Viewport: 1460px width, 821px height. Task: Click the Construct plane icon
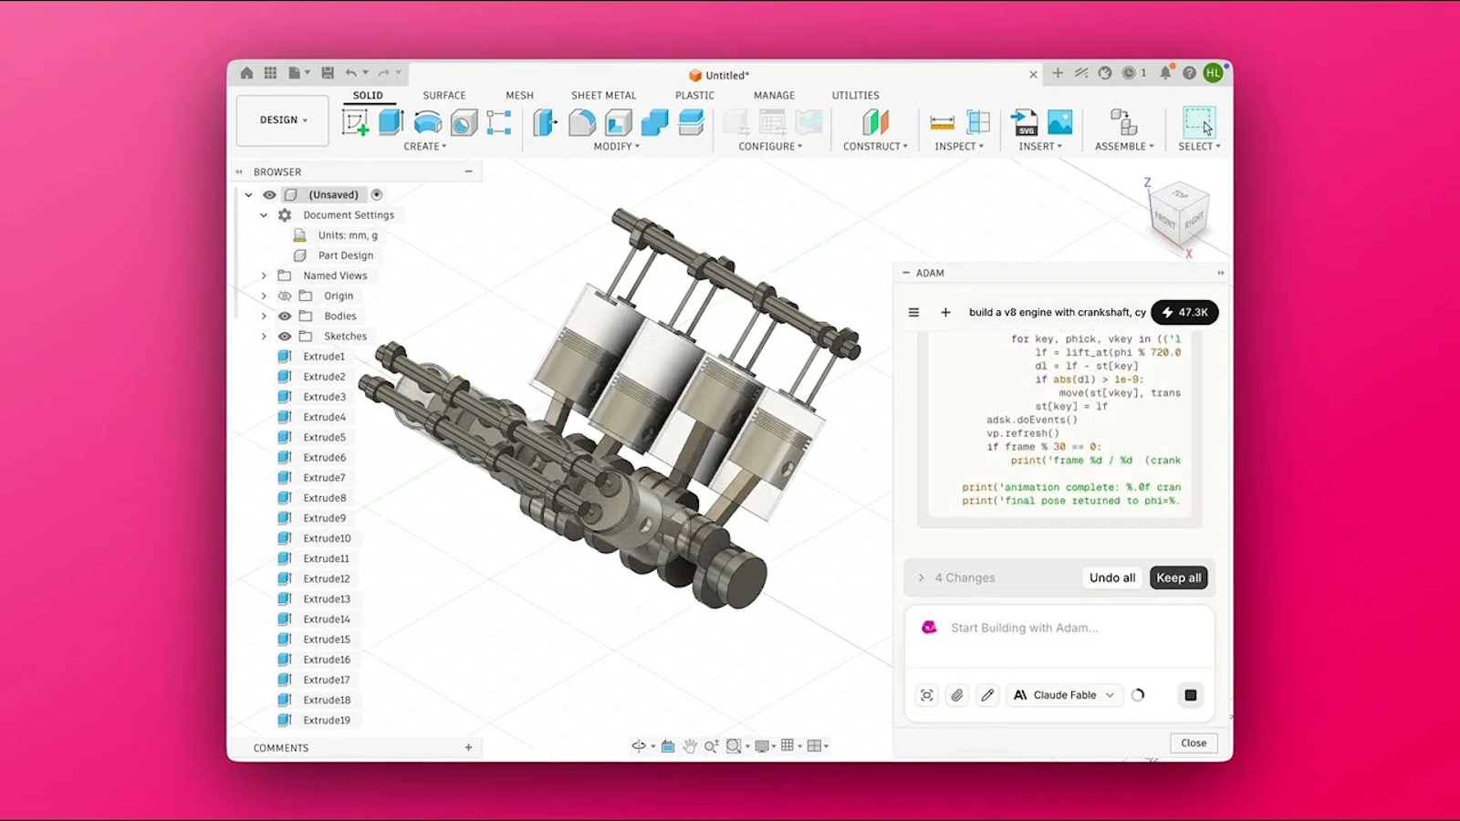click(x=875, y=122)
